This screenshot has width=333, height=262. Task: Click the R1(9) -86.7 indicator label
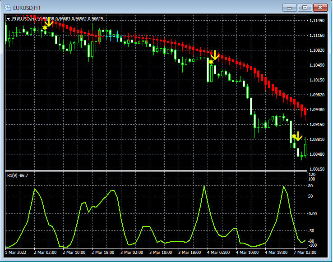click(x=18, y=176)
